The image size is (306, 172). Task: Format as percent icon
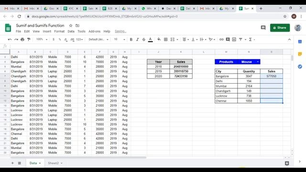point(60,40)
